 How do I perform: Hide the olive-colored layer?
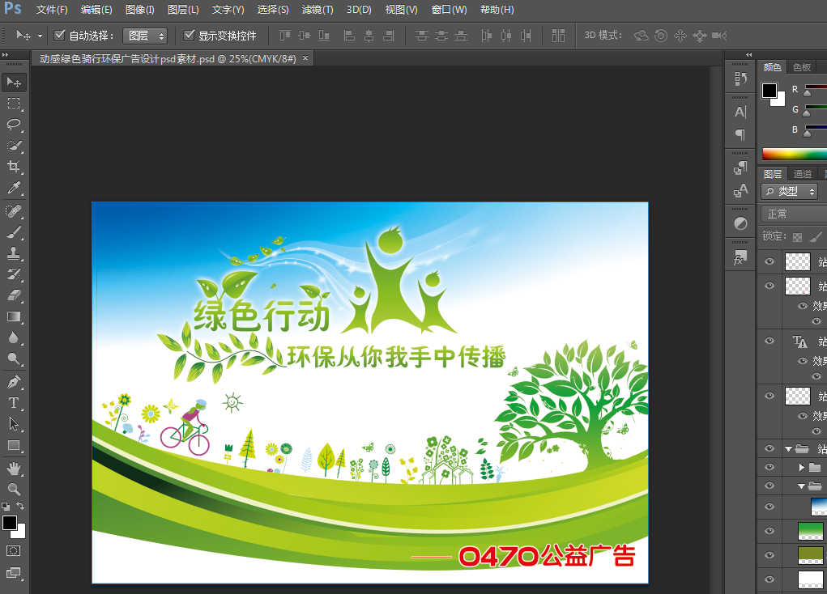[769, 555]
